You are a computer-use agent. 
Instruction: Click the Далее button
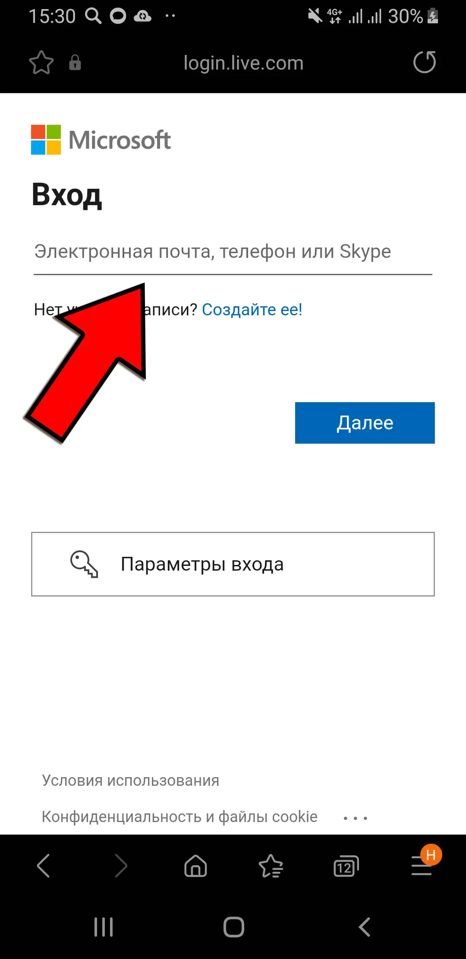(x=365, y=422)
